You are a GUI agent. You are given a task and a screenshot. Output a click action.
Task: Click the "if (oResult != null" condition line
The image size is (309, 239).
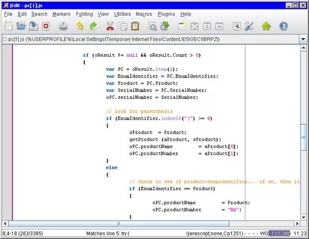coord(142,55)
